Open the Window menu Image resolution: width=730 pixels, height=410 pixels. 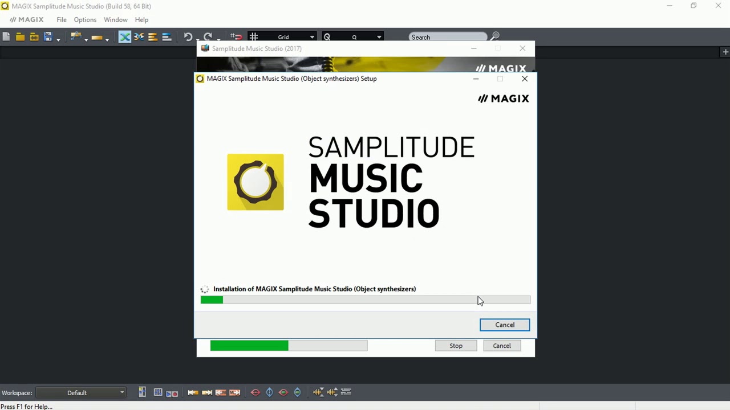116,19
